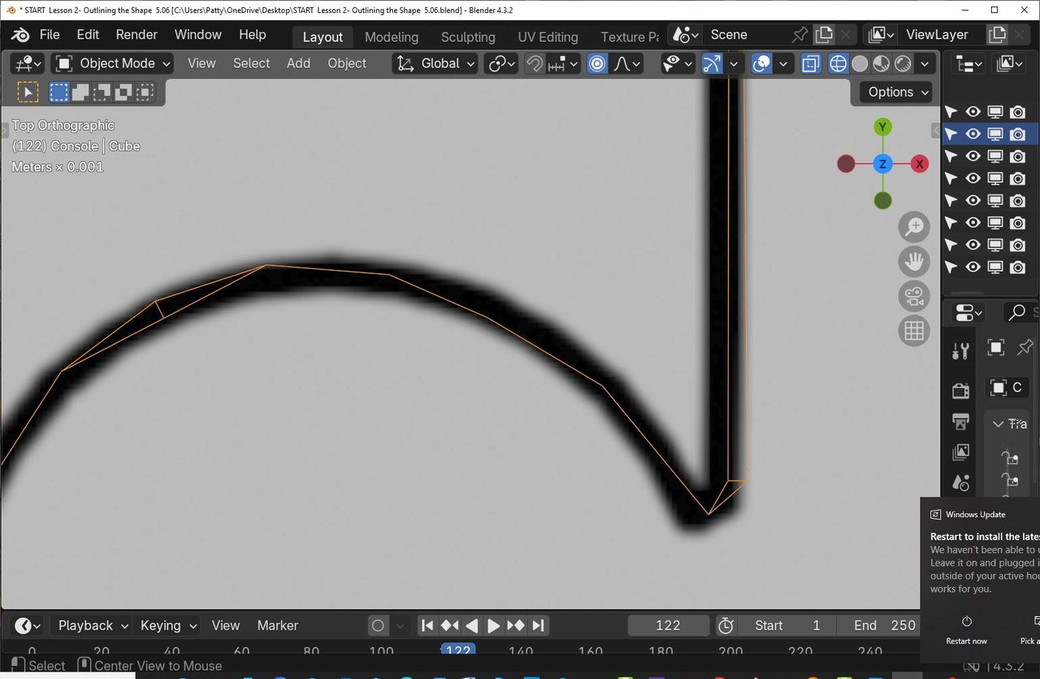Viewport: 1040px width, 679px height.
Task: Toggle X-ray view in the header
Action: click(810, 63)
